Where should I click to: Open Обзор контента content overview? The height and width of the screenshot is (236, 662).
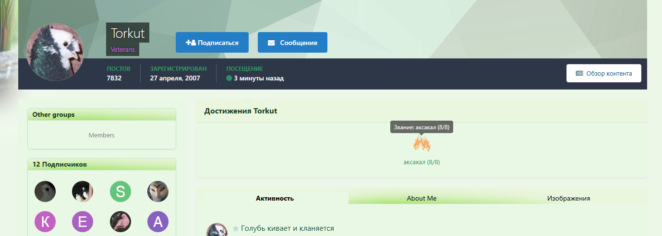pos(603,73)
